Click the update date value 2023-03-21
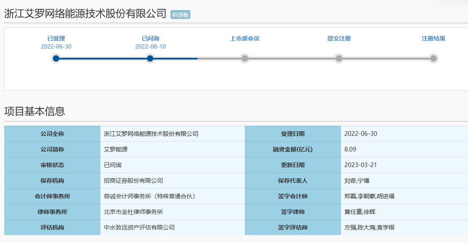468x243 pixels. coord(360,165)
